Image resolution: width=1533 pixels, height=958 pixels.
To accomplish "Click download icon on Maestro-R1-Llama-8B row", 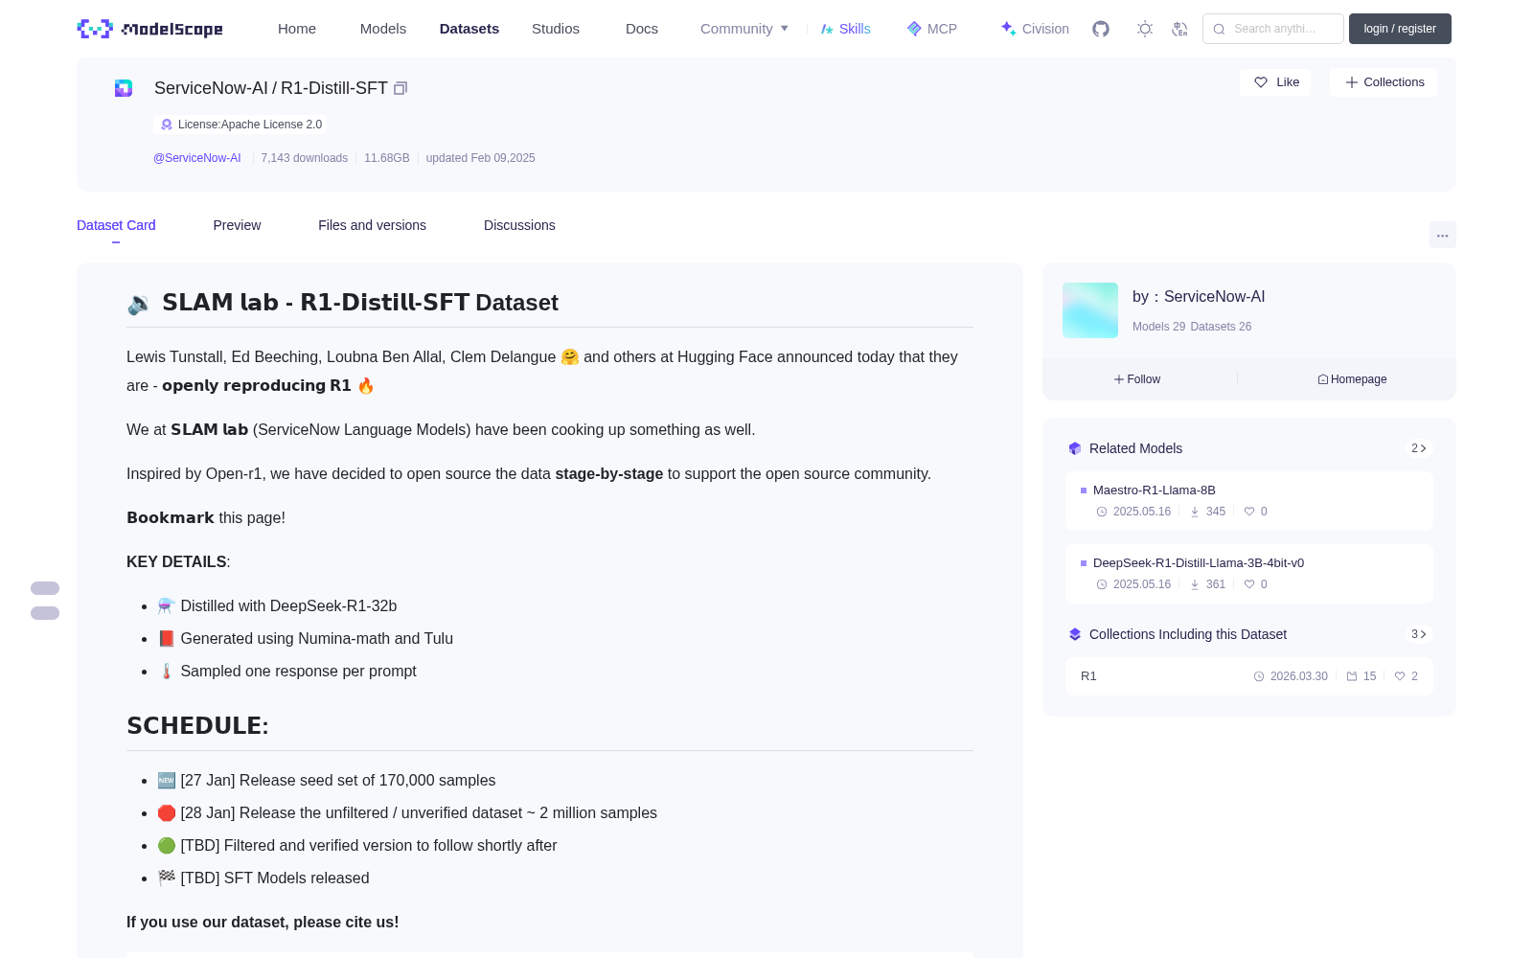I will (x=1195, y=512).
